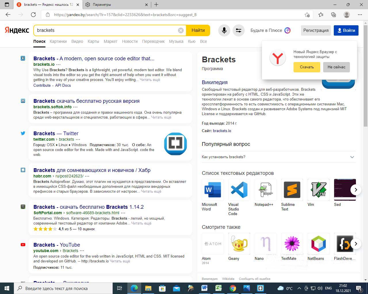This screenshot has height=294, width=368.
Task: Click the Войти login button
Action: [346, 30]
